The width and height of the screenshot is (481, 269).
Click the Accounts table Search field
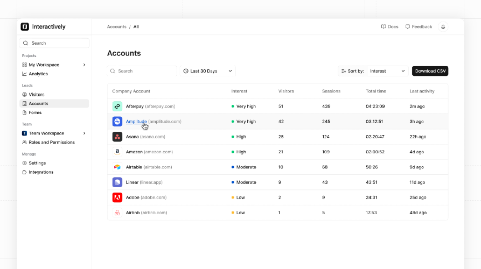[142, 71]
